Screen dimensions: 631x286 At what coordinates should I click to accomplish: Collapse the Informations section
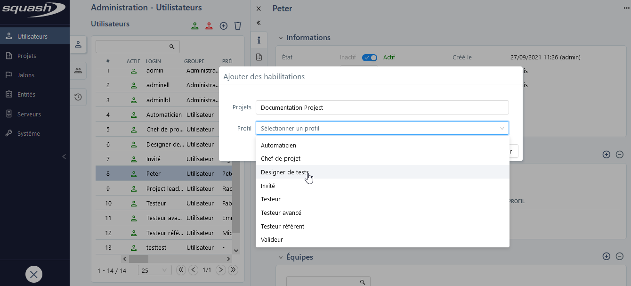pyautogui.click(x=281, y=38)
